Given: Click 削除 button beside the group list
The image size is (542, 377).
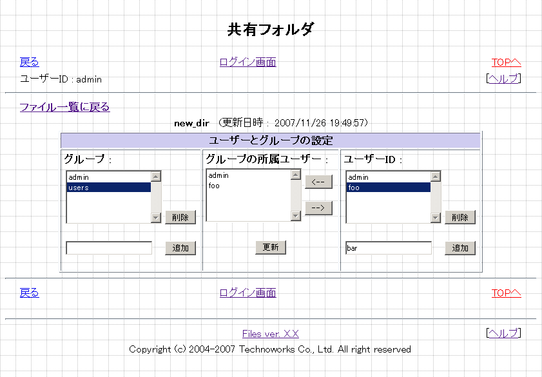Looking at the screenshot, I should click(x=180, y=217).
